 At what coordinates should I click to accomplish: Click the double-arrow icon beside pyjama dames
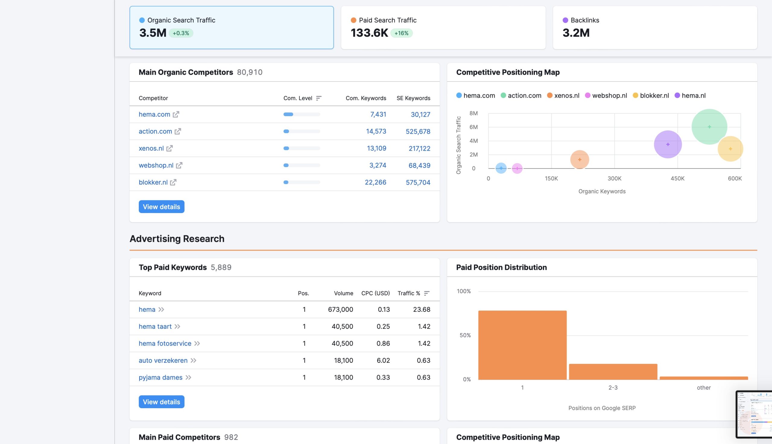188,377
